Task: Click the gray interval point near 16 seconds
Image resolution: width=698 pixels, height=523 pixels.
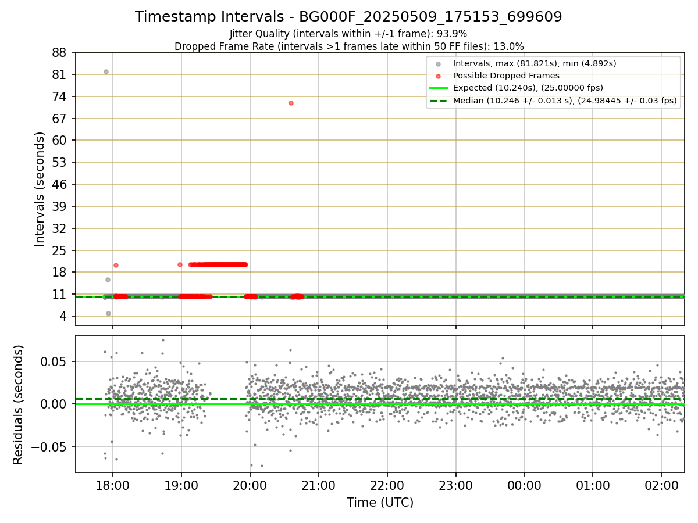Action: tap(108, 280)
